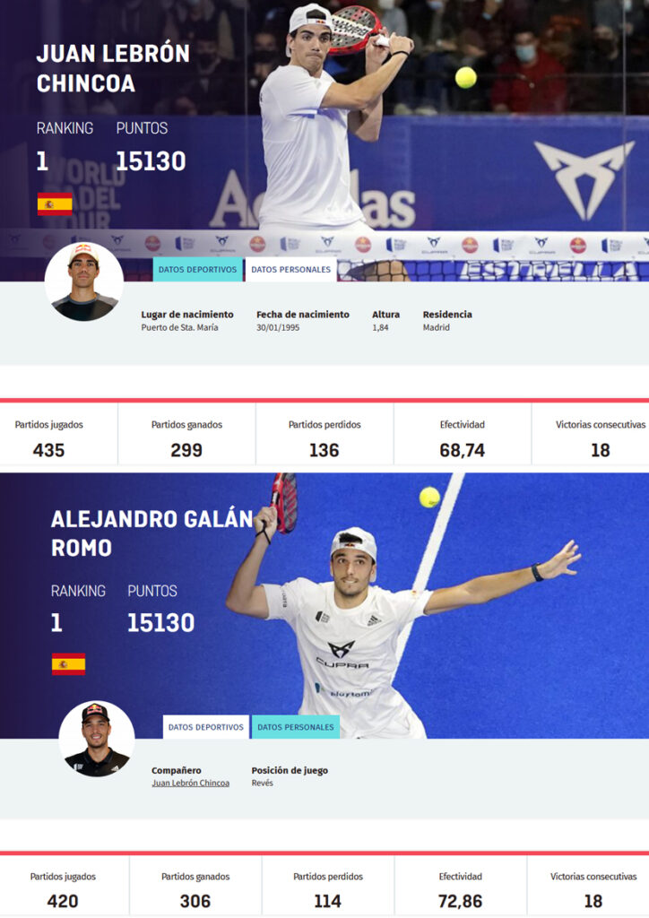This screenshot has width=649, height=918.
Task: Select Datos Personales tab in Lebrón's profile
Action: 290,269
